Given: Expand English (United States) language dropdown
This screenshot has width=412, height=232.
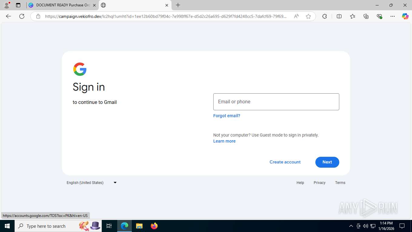Looking at the screenshot, I should [92, 182].
